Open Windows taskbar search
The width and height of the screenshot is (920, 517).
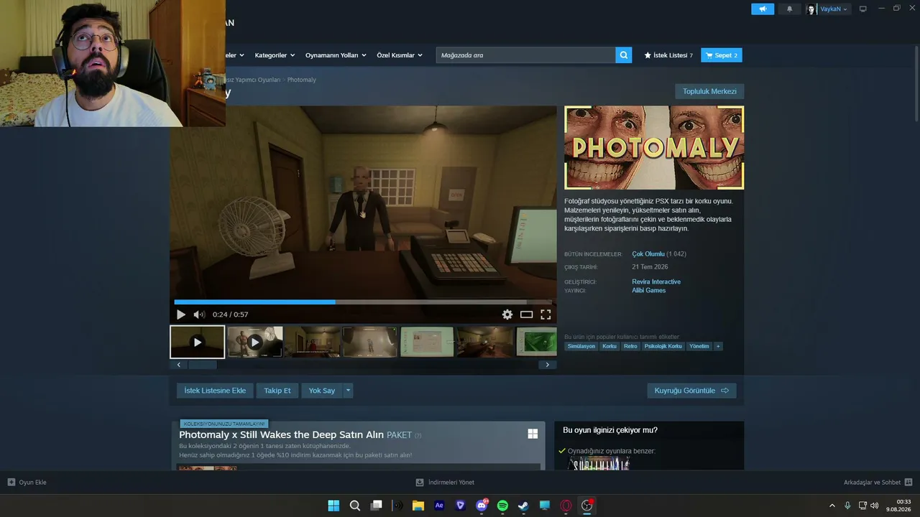click(x=355, y=506)
